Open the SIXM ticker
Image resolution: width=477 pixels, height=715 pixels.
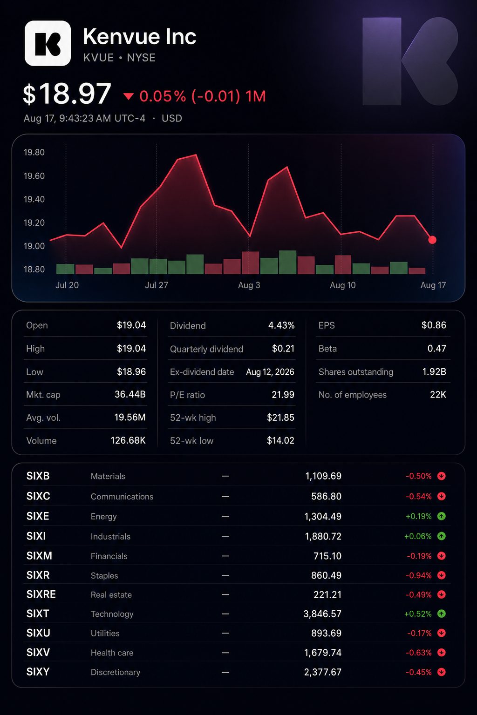click(39, 556)
